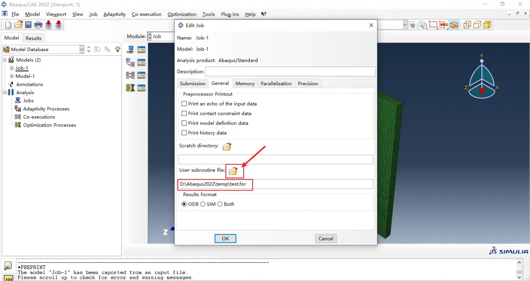530x281 pixels.
Task: Click the message area pencil icon
Action: point(8,266)
